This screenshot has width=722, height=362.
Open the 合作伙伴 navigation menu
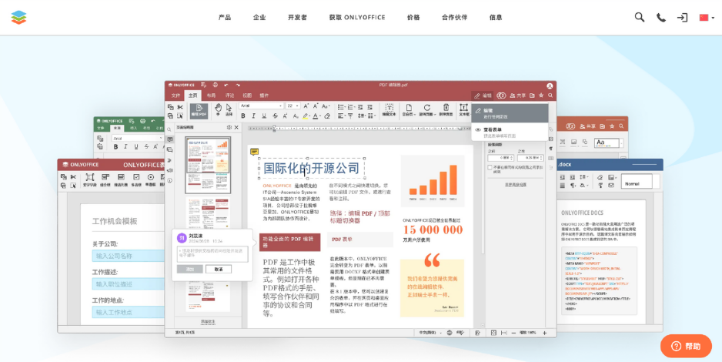coord(454,18)
